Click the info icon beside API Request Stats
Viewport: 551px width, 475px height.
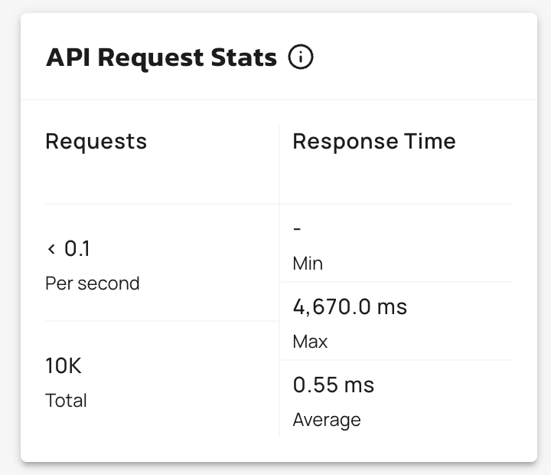301,57
